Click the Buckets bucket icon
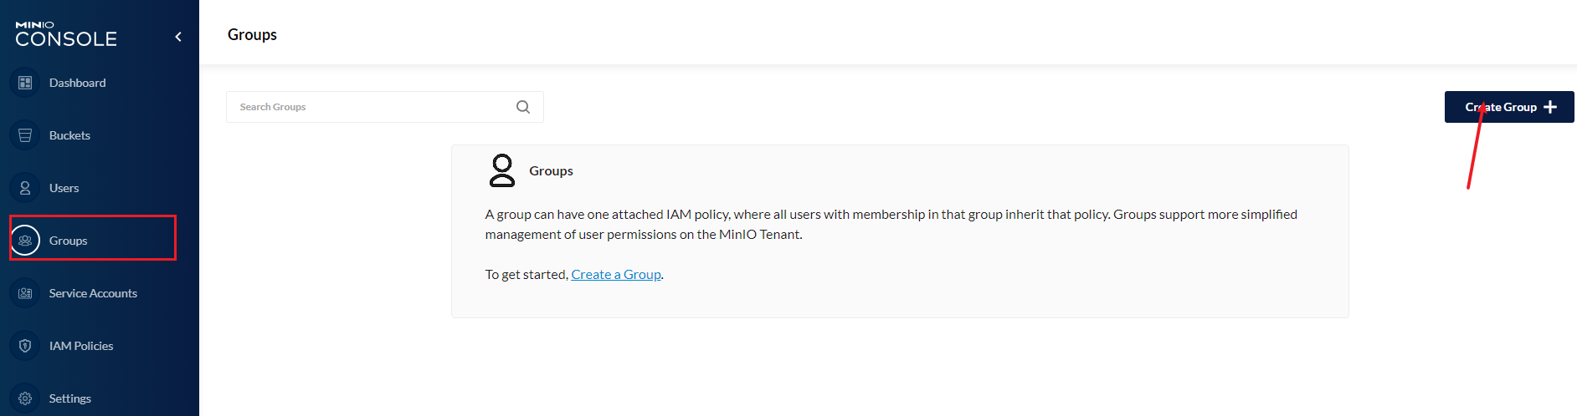 pyautogui.click(x=25, y=135)
